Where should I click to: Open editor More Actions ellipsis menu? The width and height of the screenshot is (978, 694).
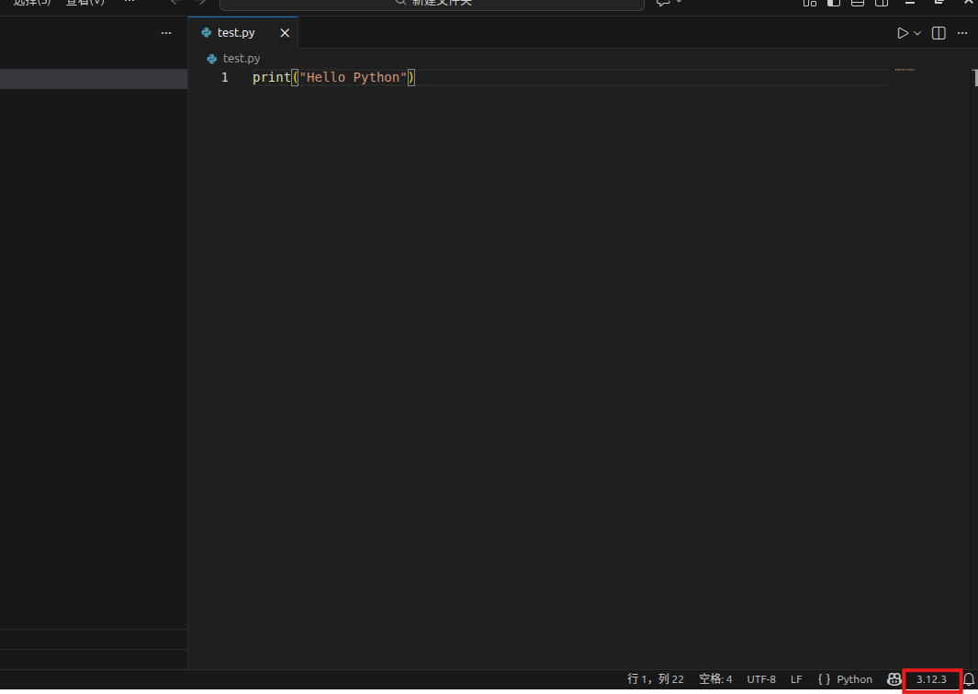pos(962,33)
